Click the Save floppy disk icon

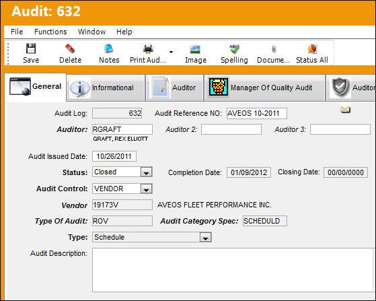click(31, 48)
